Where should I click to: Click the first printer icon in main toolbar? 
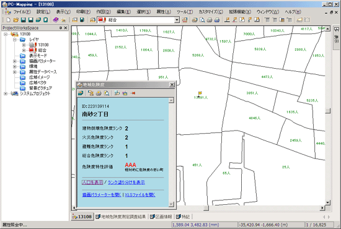195,20
